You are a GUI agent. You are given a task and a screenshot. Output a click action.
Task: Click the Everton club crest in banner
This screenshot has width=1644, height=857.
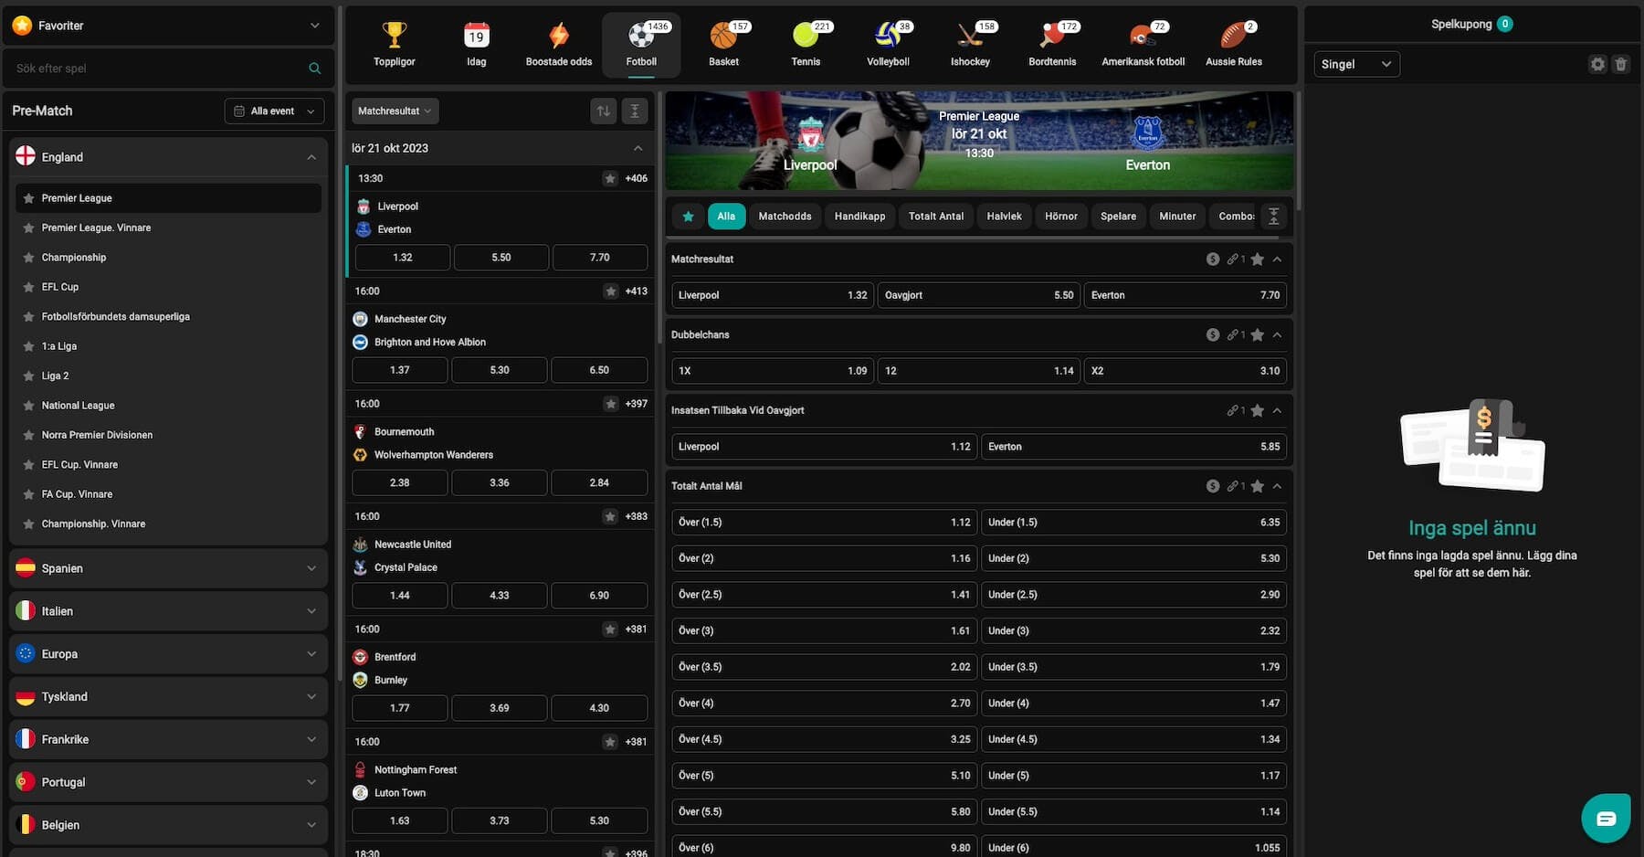tap(1147, 133)
